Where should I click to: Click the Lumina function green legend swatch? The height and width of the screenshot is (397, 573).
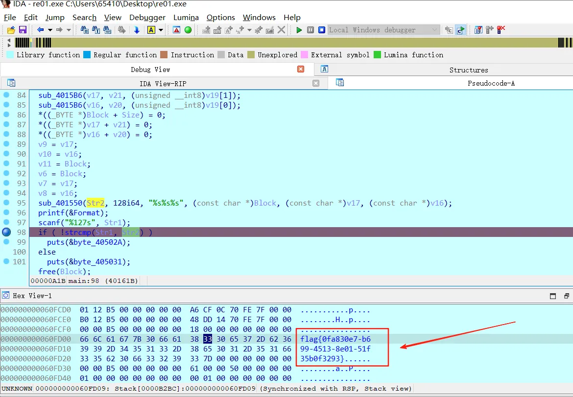point(378,55)
